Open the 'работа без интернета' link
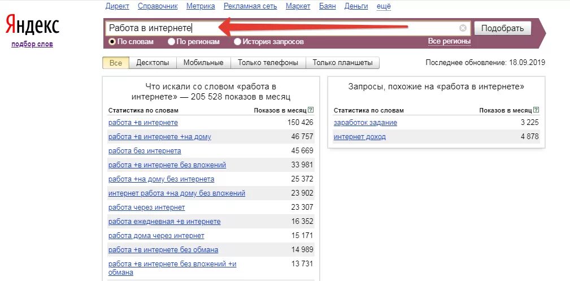Screen dimensions: 570x281 [x=145, y=151]
